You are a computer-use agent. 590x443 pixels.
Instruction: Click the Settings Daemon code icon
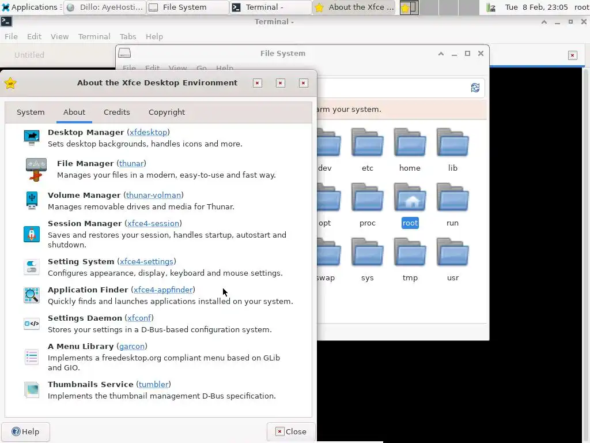(x=32, y=324)
